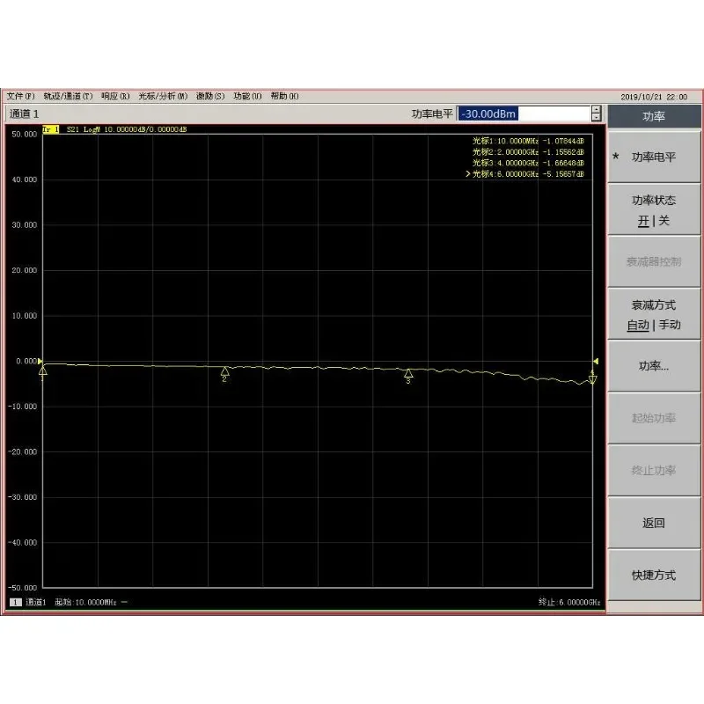Viewport: 704px width, 704px height.
Task: Click the 光标3: 4.00000GHz readout
Action: click(x=528, y=163)
